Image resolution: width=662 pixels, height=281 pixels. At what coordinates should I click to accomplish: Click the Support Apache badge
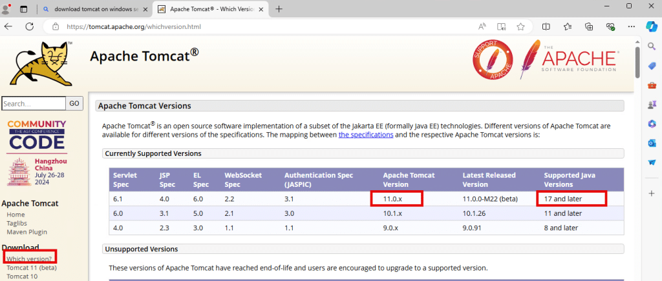click(x=492, y=60)
